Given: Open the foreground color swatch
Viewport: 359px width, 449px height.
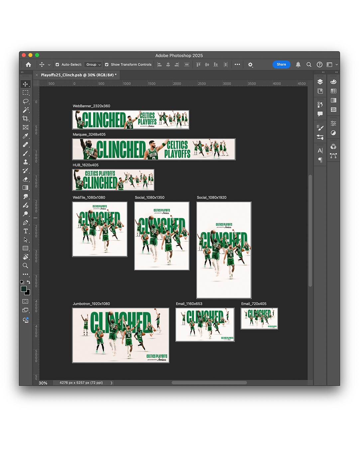Looking at the screenshot, I should tap(24, 289).
